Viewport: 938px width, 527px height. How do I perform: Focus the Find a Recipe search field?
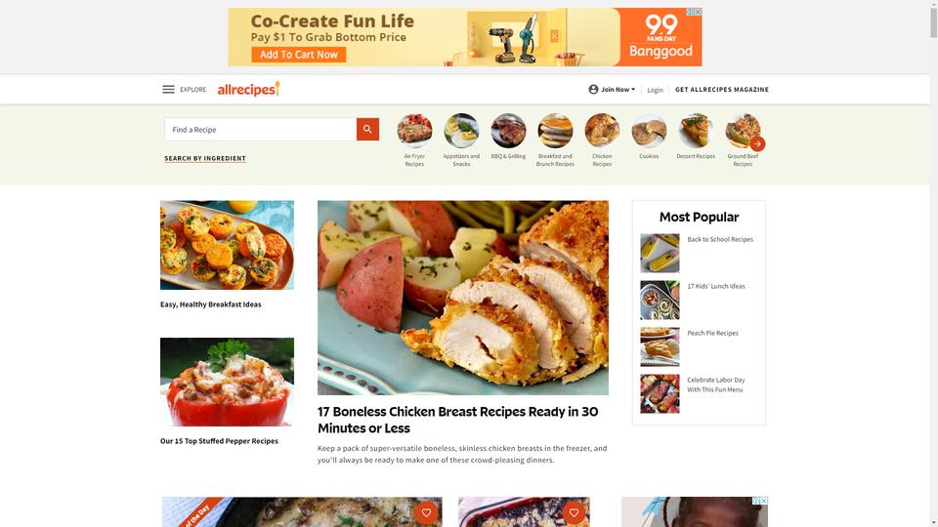[x=260, y=129]
